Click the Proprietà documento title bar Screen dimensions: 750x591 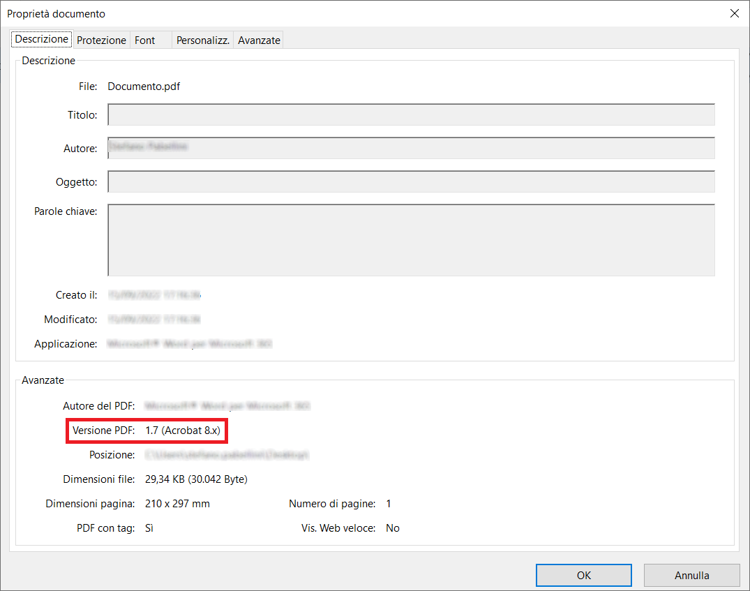[349, 13]
